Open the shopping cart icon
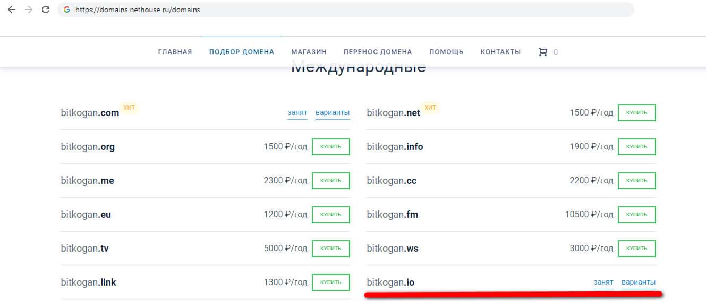The height and width of the screenshot is (301, 706). point(542,52)
